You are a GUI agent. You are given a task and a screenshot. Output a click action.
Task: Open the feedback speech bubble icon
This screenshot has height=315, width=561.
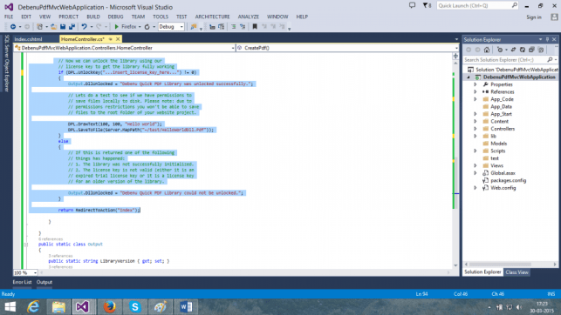pyautogui.click(x=412, y=5)
